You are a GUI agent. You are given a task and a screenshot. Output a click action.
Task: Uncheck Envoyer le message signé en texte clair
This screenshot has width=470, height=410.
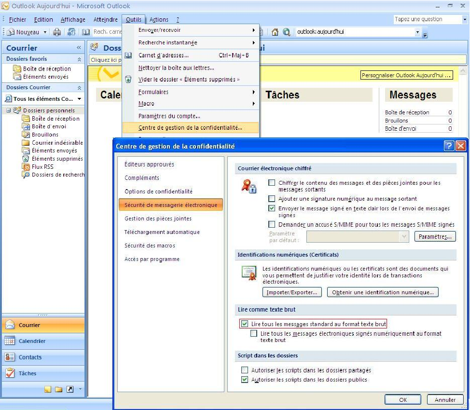click(272, 208)
